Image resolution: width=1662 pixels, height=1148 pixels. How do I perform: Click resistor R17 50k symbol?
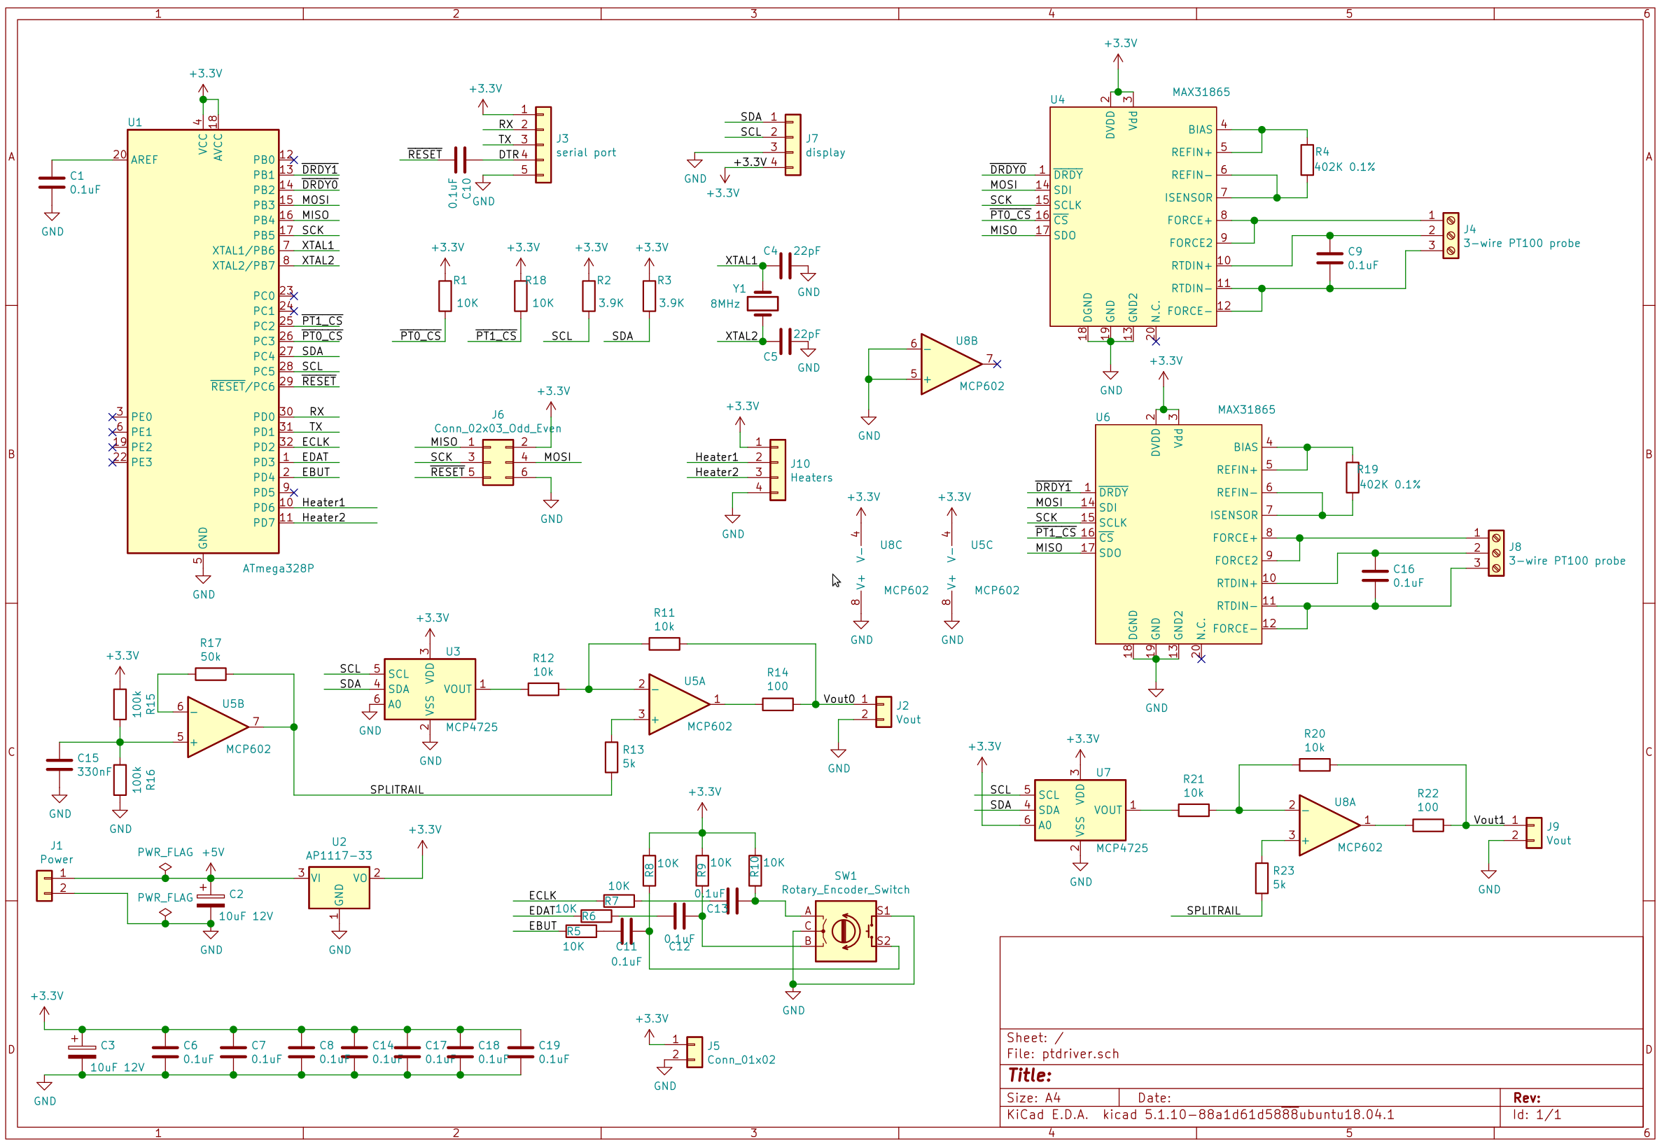[x=211, y=674]
